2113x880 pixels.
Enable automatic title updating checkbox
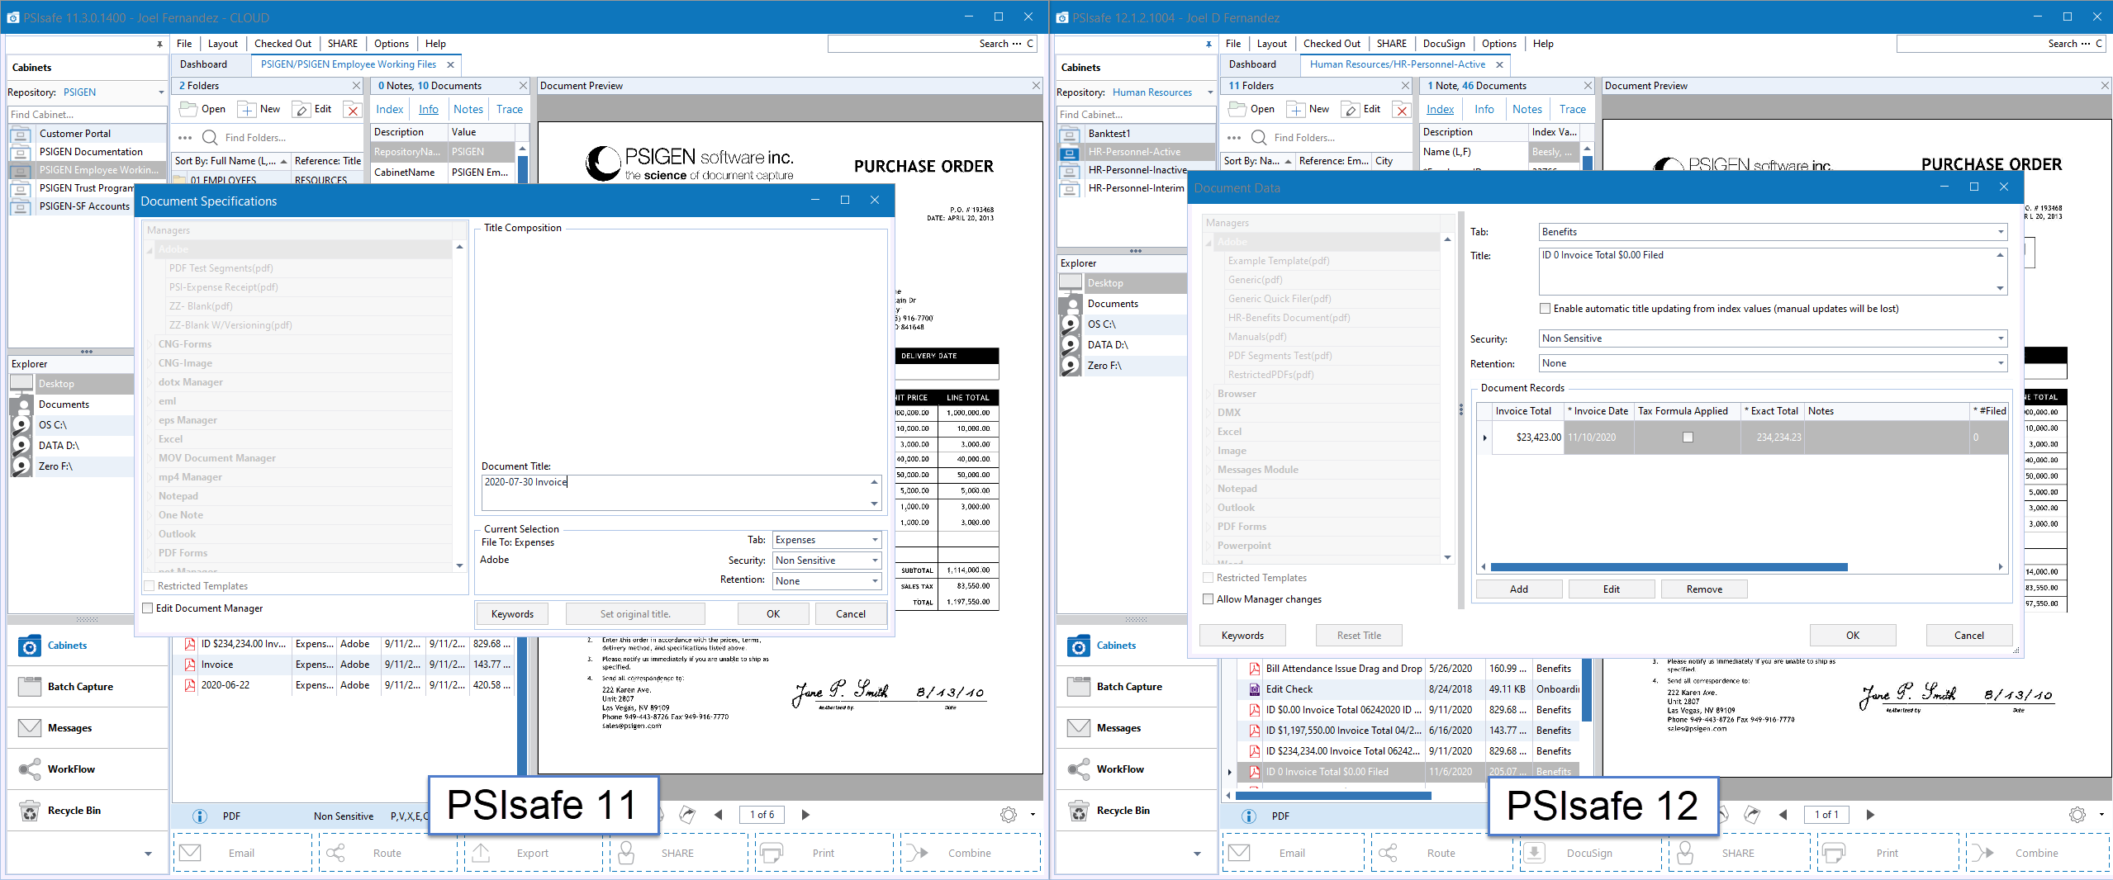[1545, 309]
